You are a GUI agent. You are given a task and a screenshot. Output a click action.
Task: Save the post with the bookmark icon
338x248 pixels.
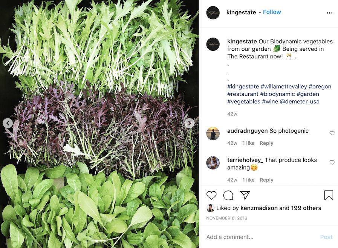coord(328,195)
